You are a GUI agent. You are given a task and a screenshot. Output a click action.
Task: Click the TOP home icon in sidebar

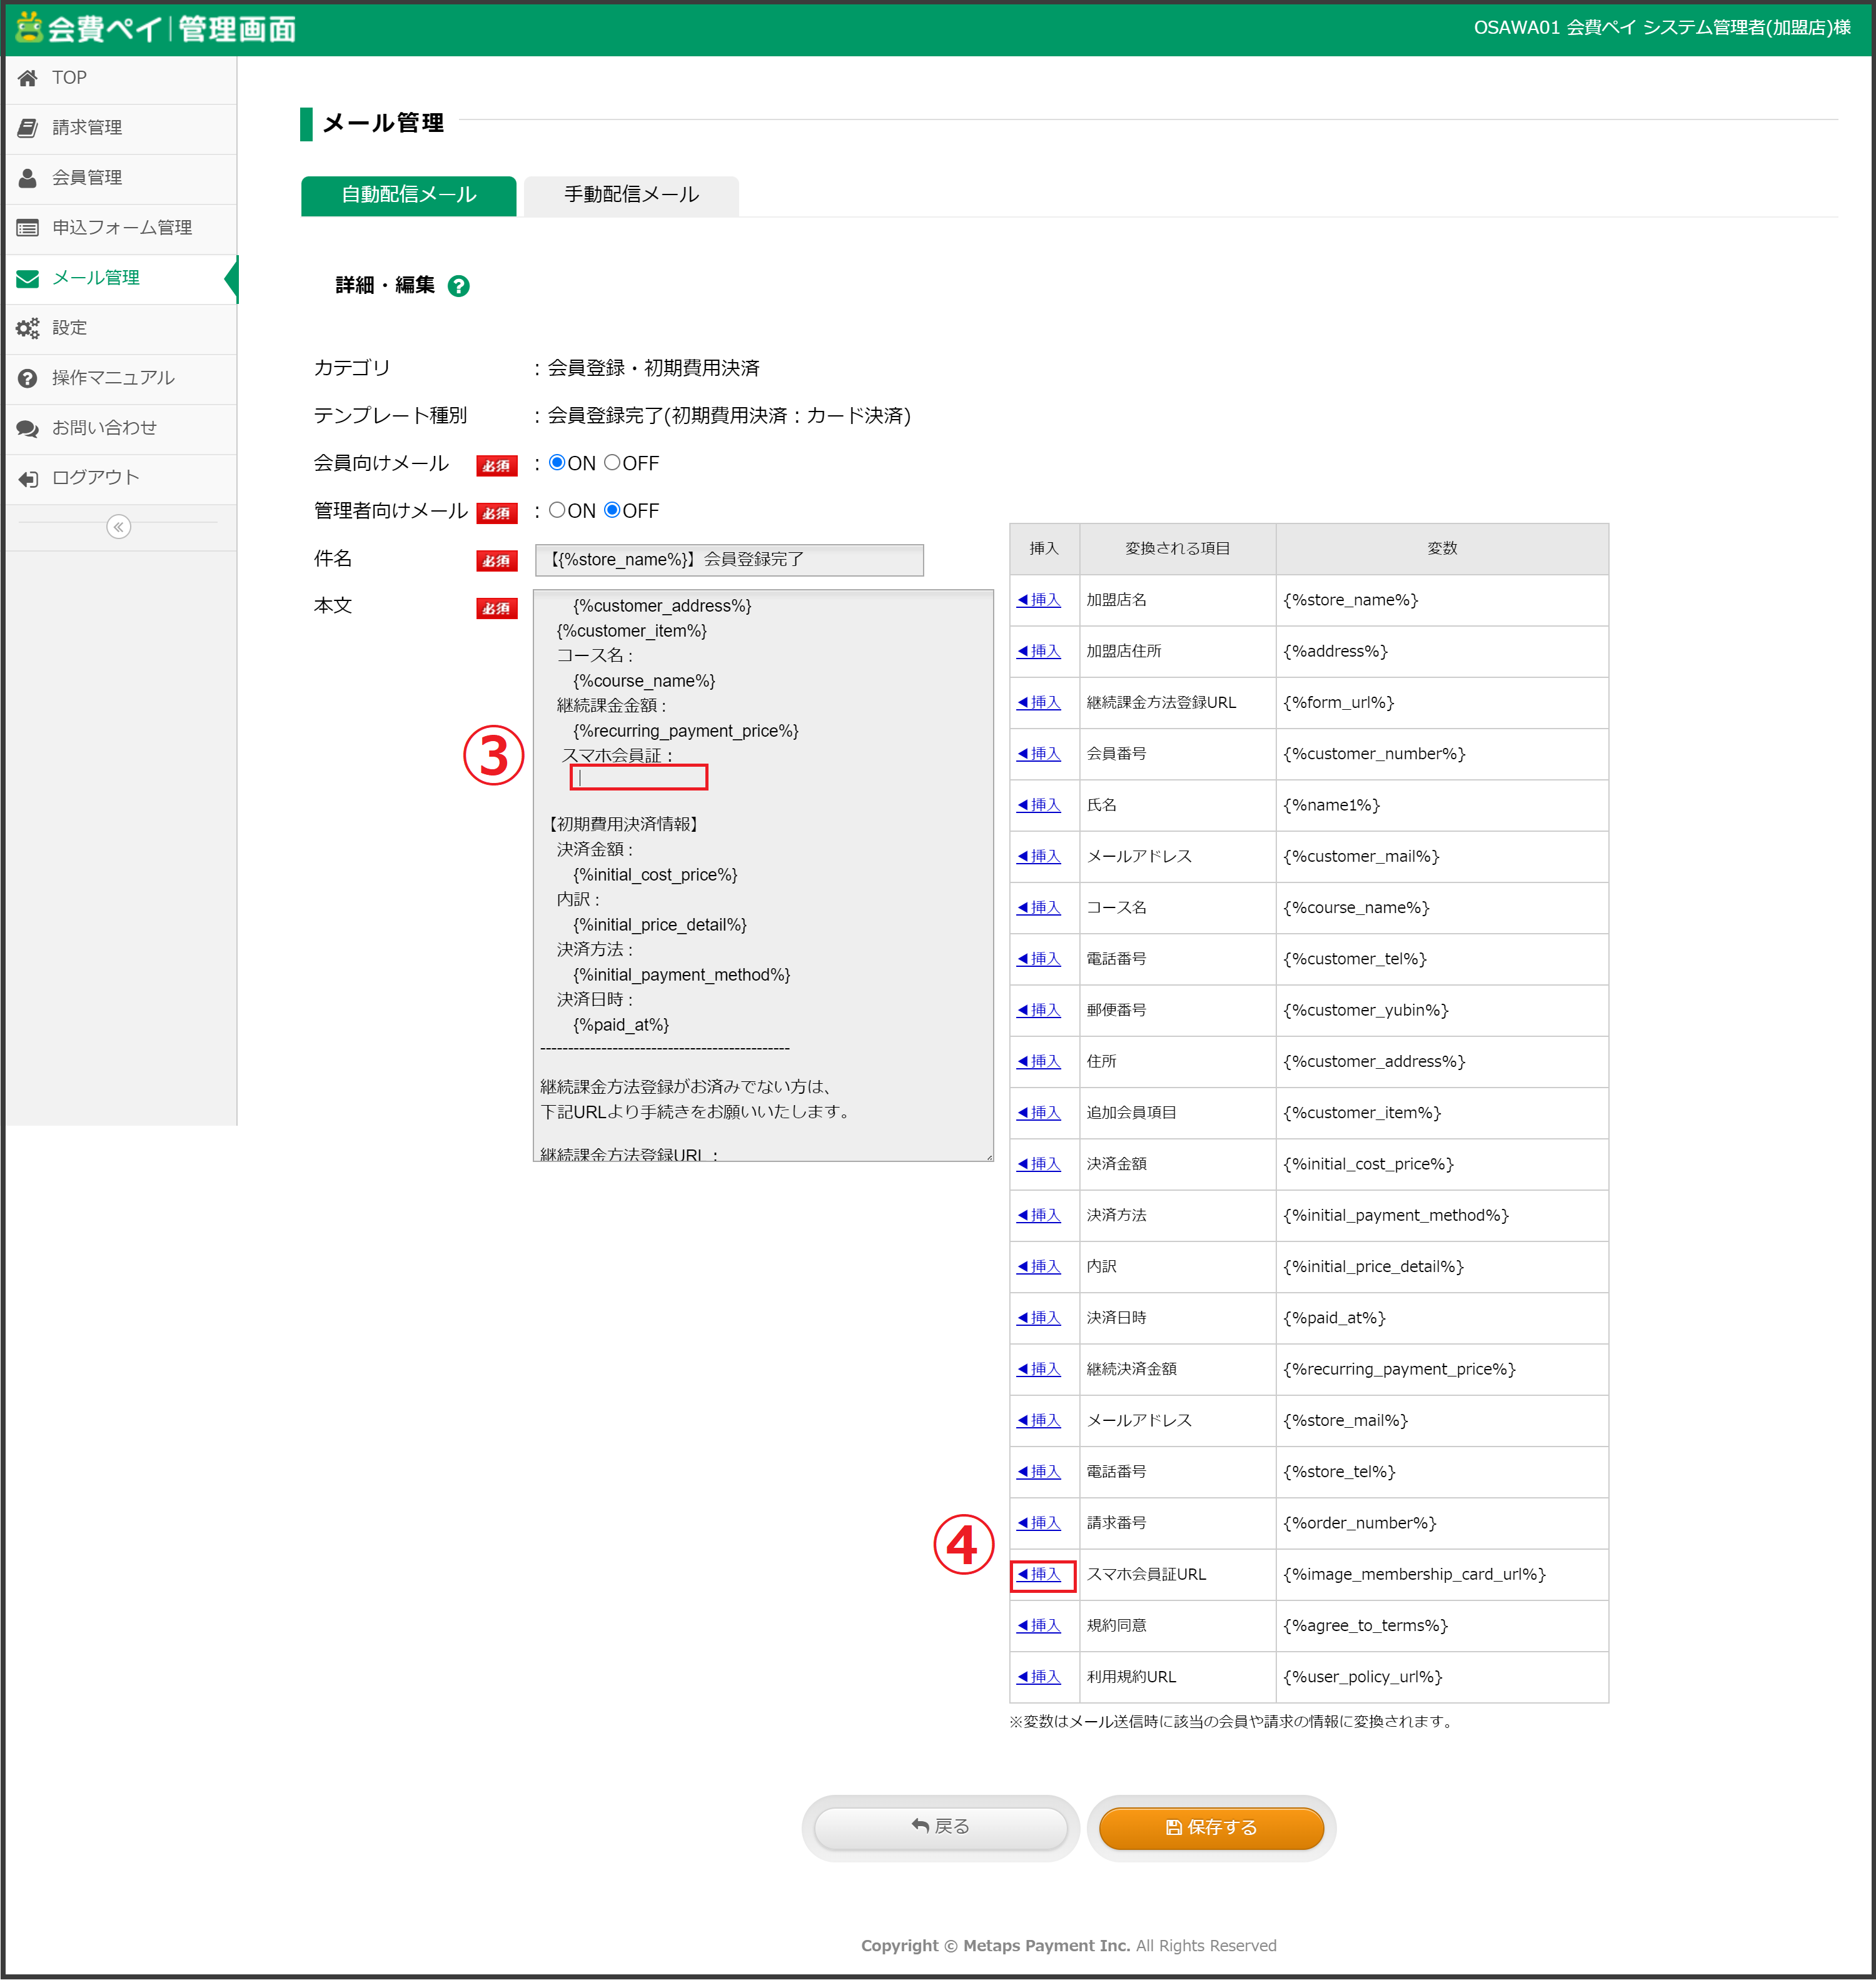click(27, 78)
